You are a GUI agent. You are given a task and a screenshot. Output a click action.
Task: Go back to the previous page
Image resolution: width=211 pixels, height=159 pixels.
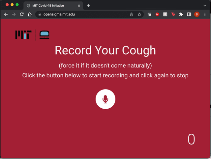tap(6, 14)
